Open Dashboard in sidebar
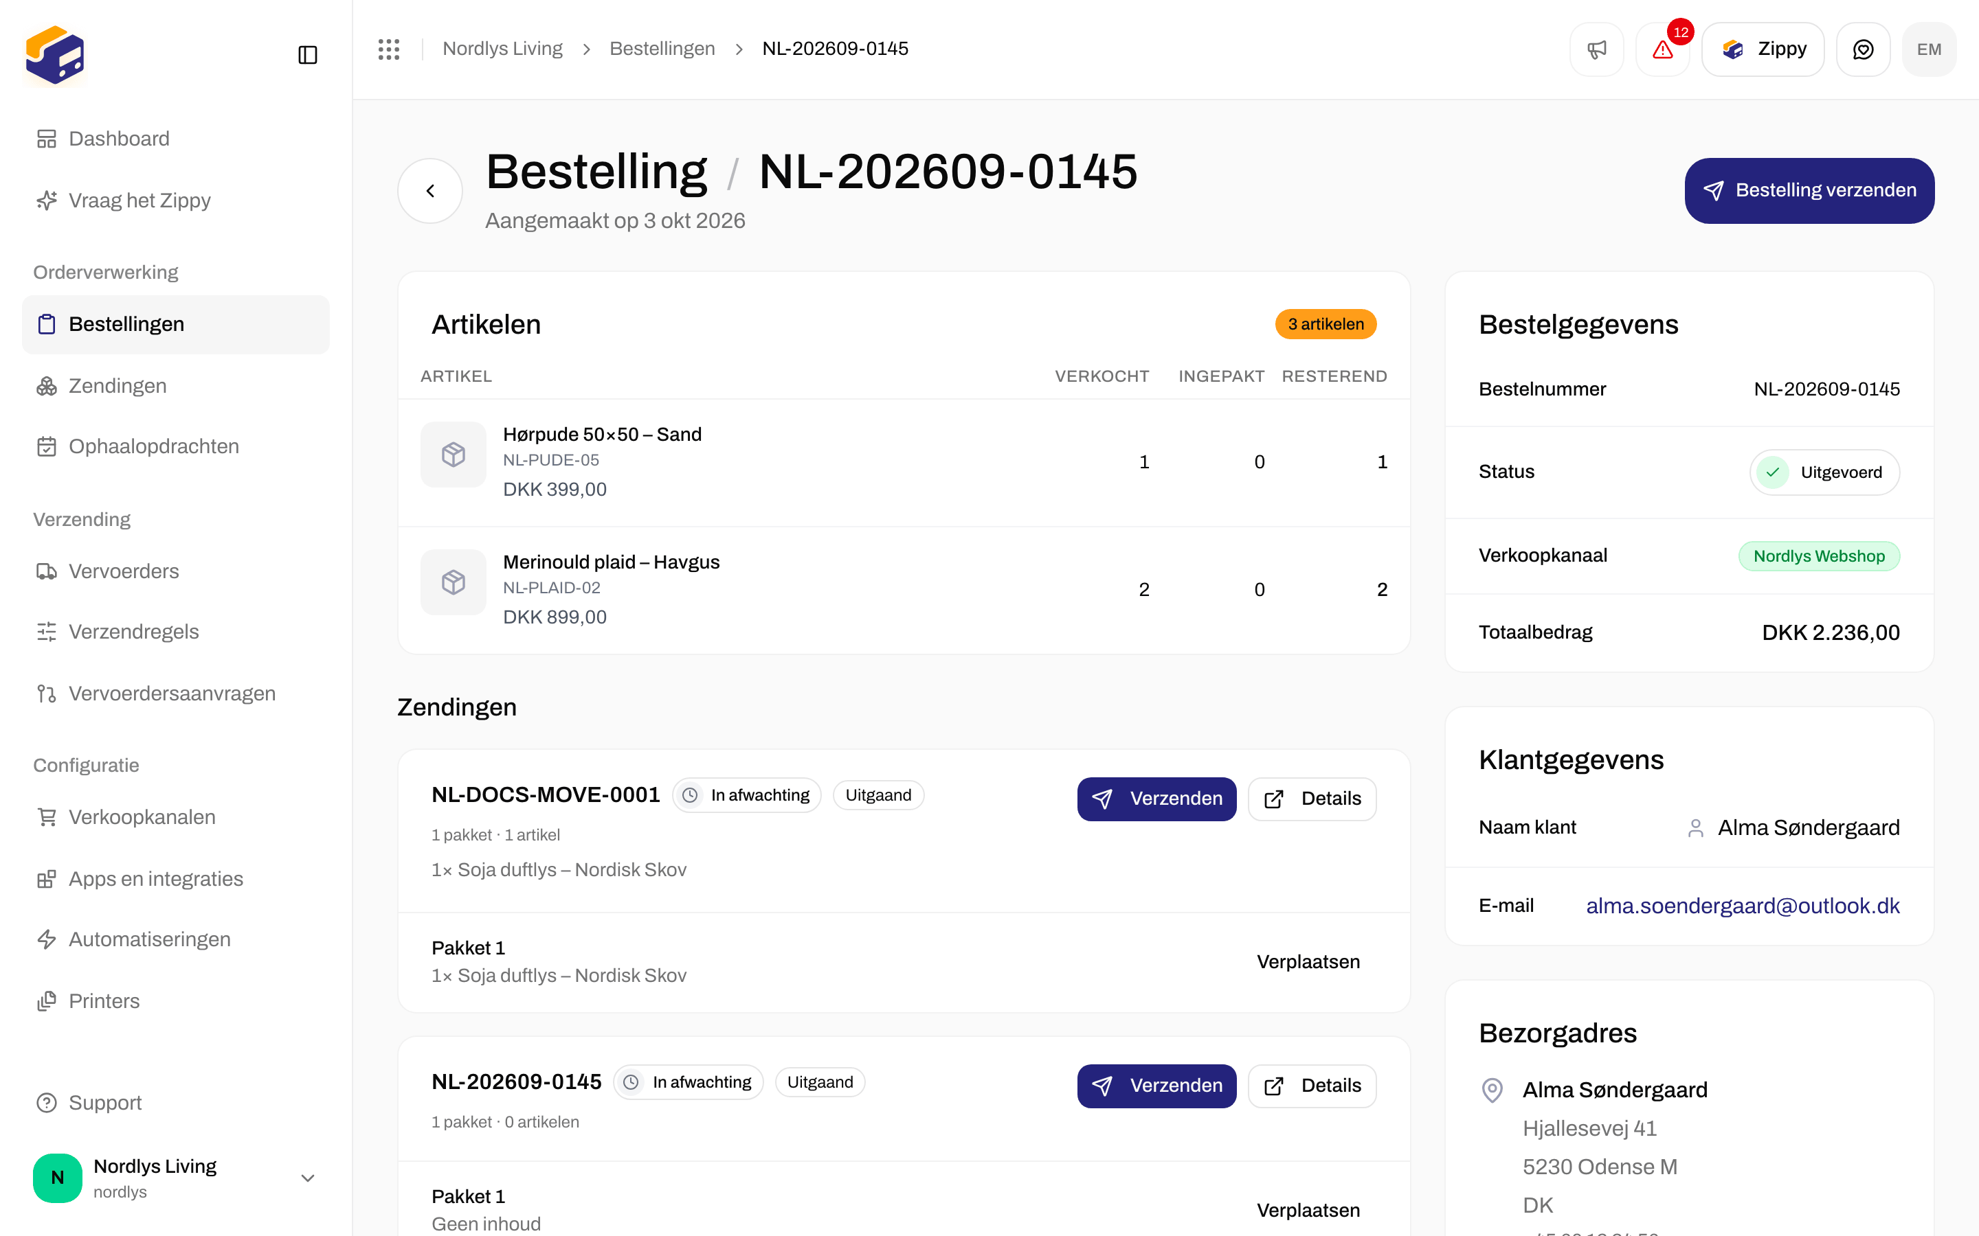 pos(176,139)
